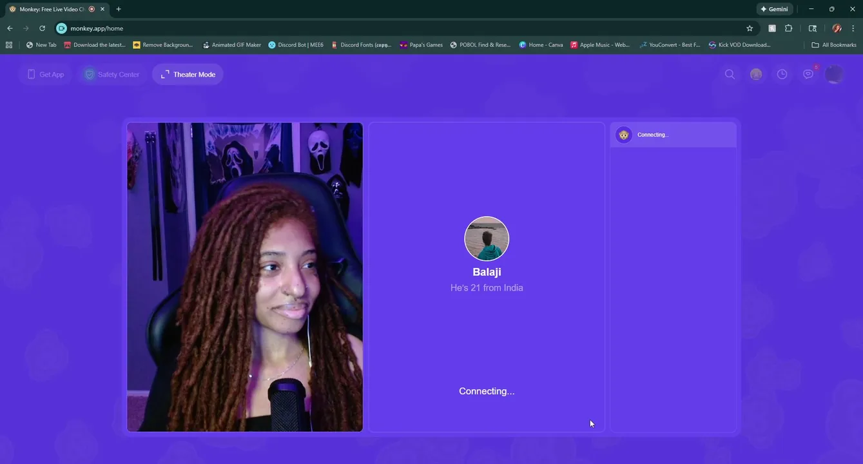Click the browser forward arrow

coord(26,28)
